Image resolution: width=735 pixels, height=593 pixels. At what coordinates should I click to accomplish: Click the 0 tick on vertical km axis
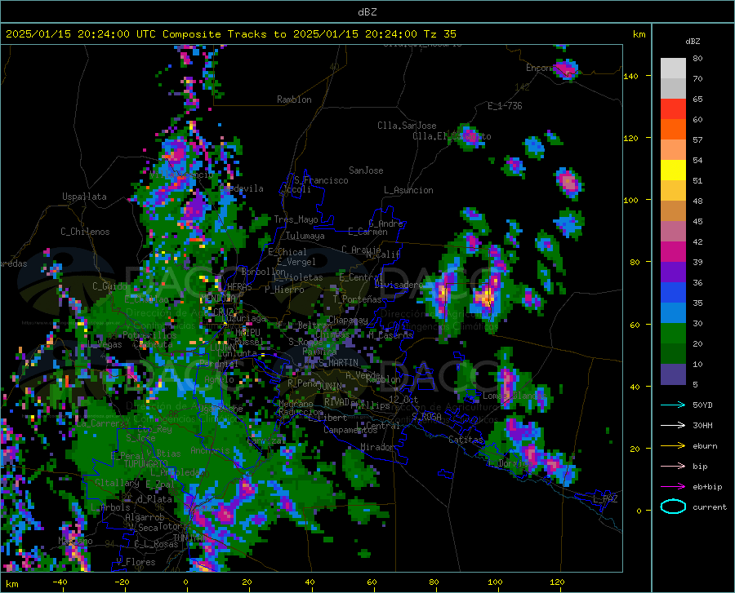639,511
